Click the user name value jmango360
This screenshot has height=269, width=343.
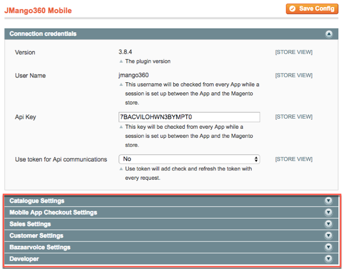click(x=134, y=75)
